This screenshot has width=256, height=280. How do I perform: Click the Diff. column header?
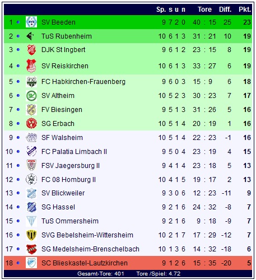point(225,10)
